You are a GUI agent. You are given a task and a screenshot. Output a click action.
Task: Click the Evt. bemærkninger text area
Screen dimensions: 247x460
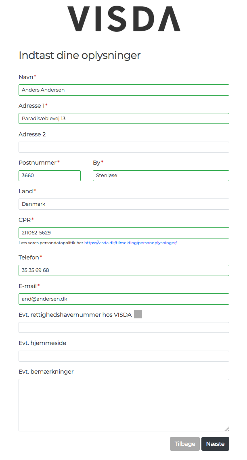click(124, 405)
